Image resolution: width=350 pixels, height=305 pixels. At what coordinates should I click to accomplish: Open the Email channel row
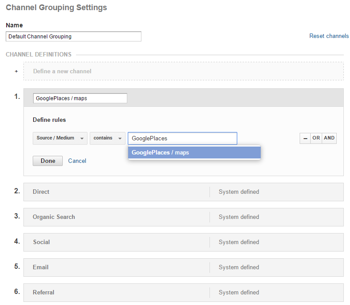(183, 267)
